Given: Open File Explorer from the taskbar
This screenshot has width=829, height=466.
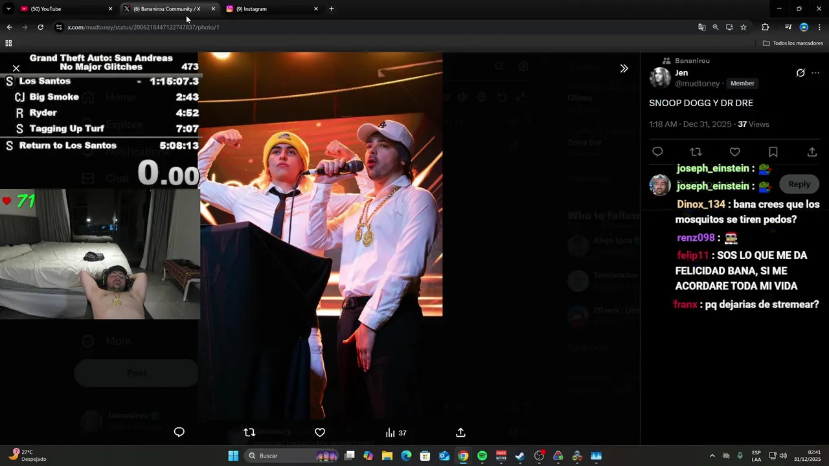Looking at the screenshot, I should coord(387,456).
